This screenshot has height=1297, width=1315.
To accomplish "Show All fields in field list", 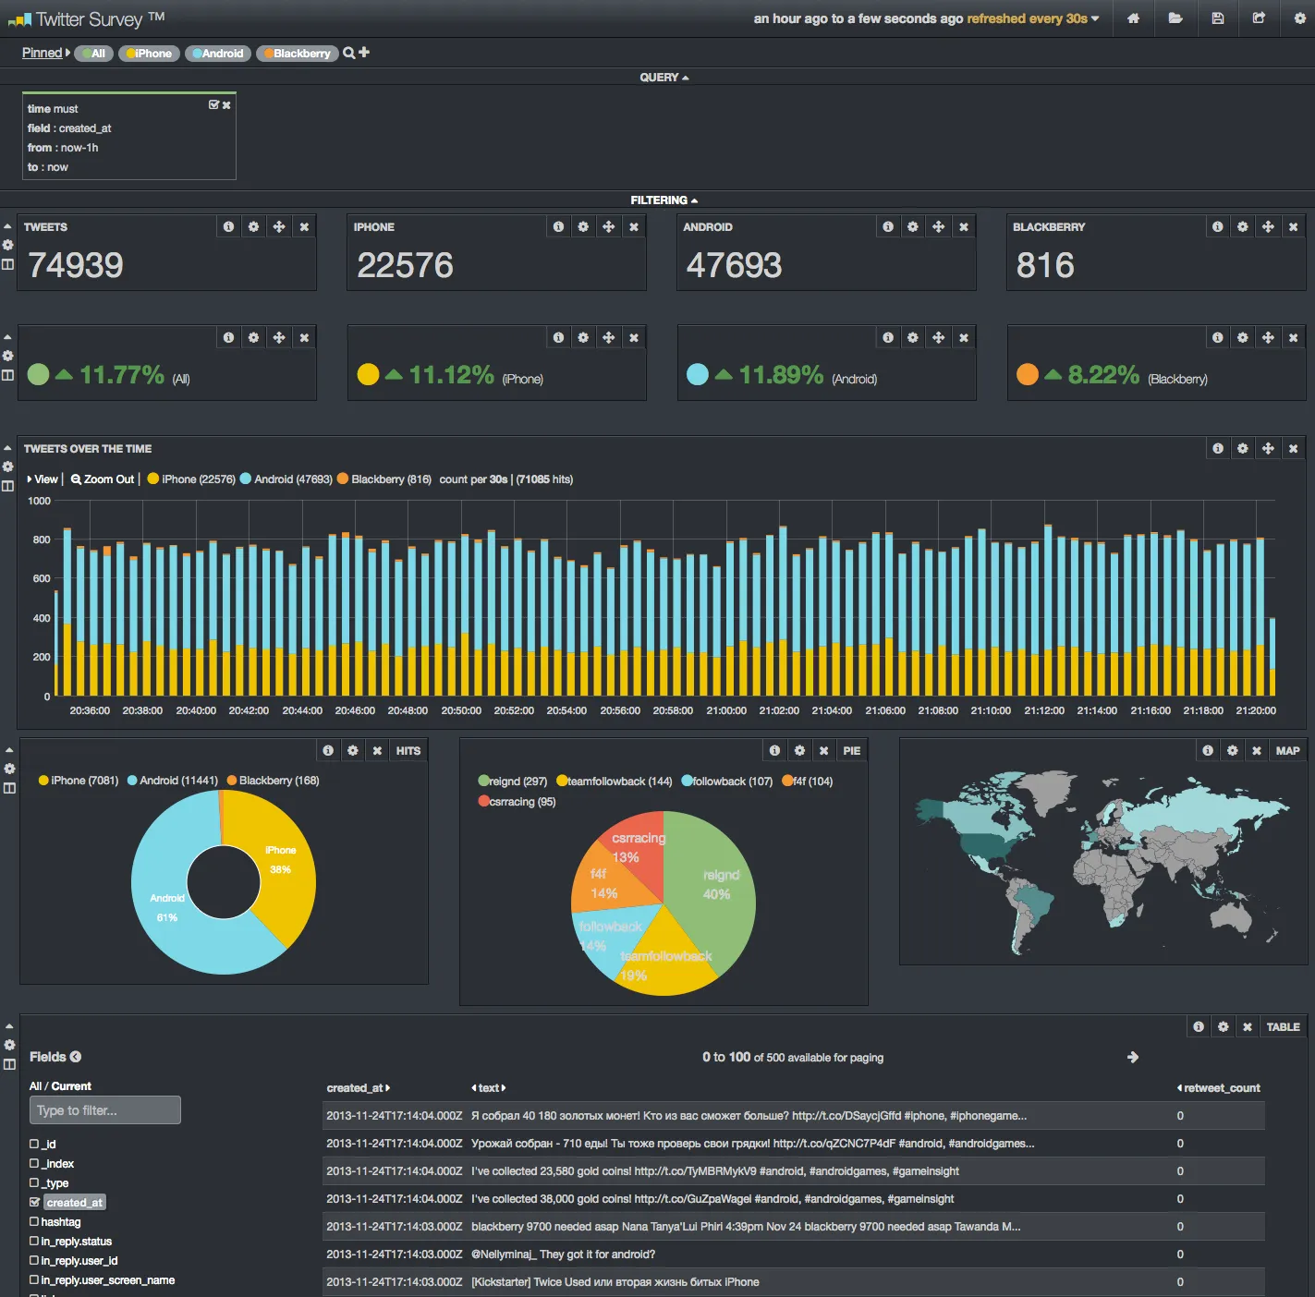I will [x=35, y=1086].
